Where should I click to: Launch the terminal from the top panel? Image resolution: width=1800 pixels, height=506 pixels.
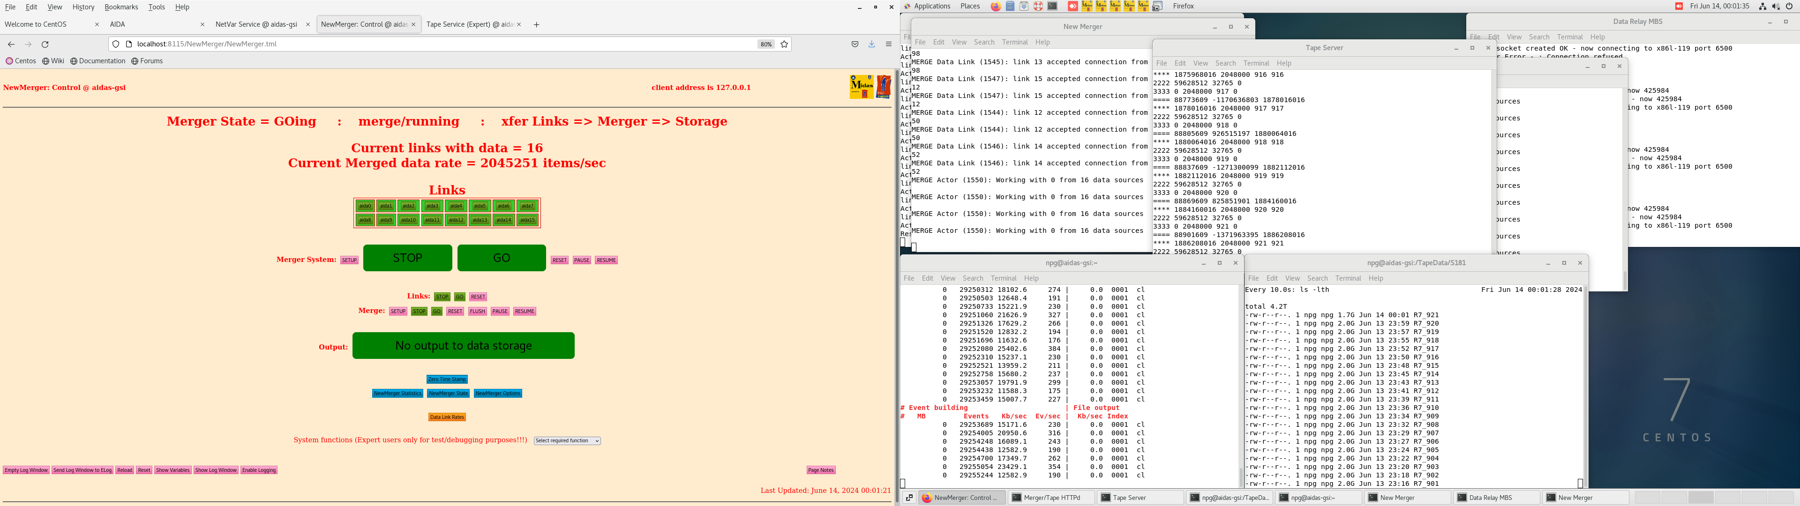coord(1052,6)
